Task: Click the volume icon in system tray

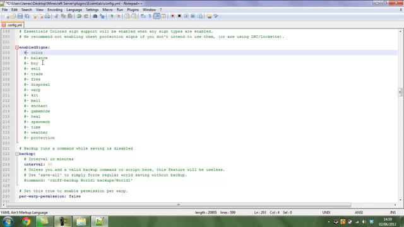Action: (364, 221)
